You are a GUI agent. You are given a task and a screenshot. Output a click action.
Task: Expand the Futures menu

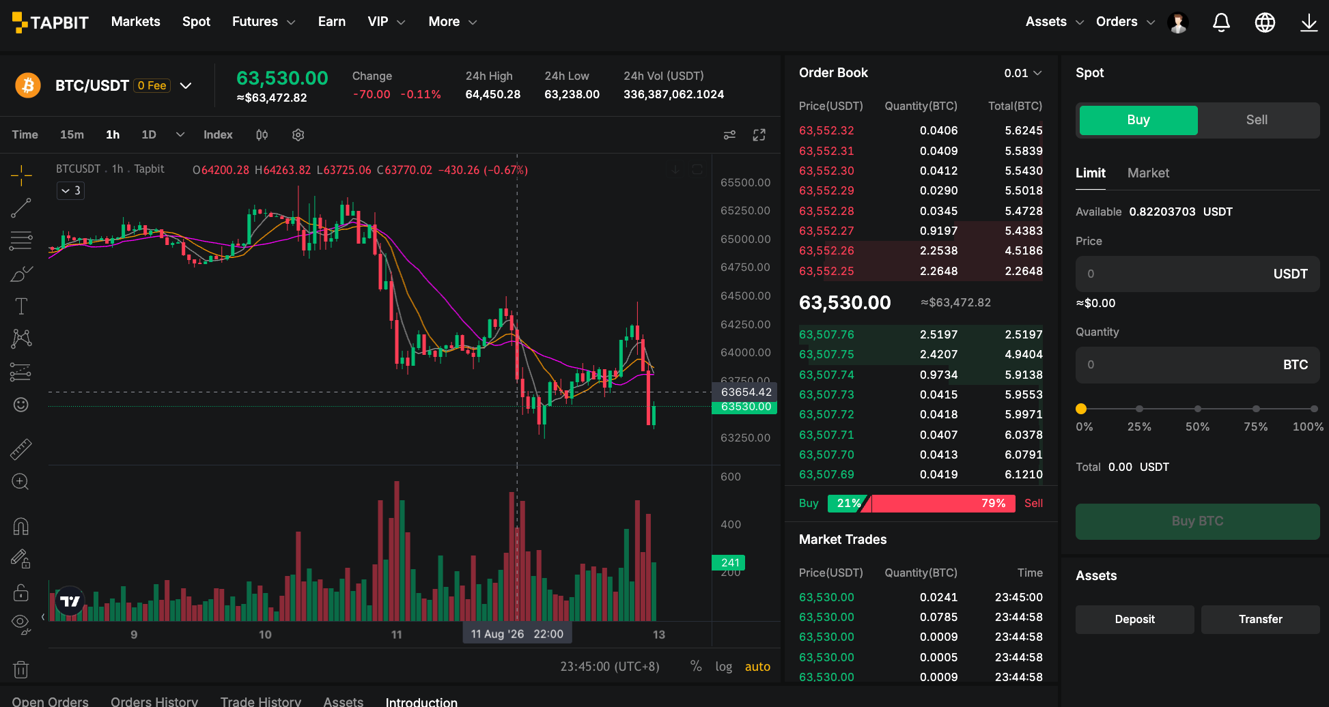pos(264,22)
